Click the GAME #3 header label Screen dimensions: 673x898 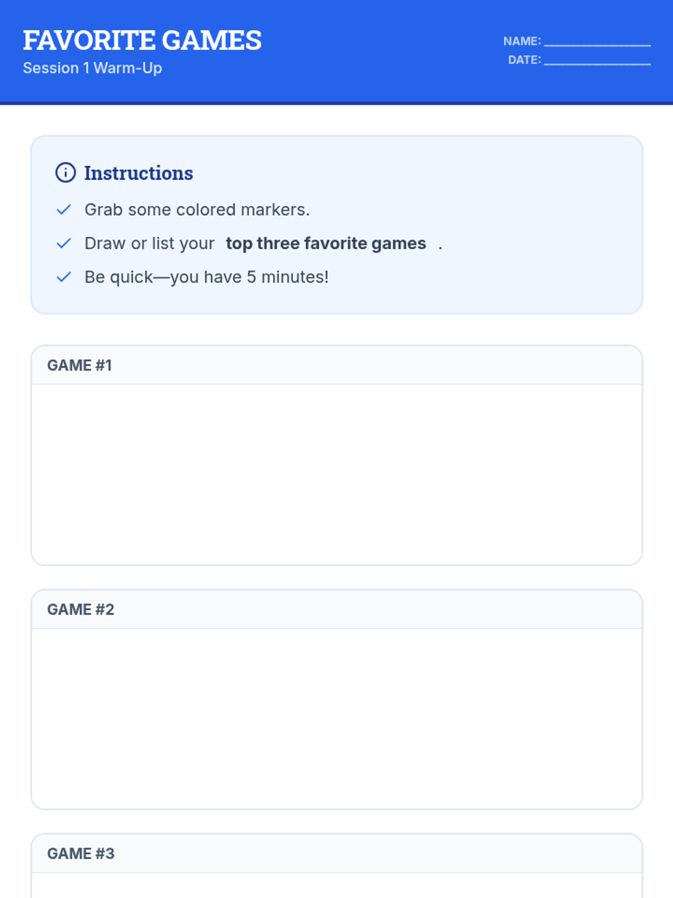(81, 854)
